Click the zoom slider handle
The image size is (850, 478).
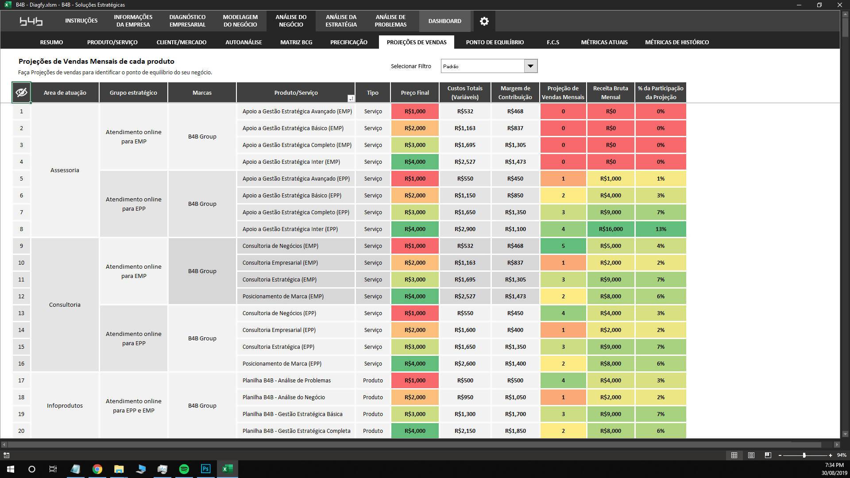tap(804, 455)
